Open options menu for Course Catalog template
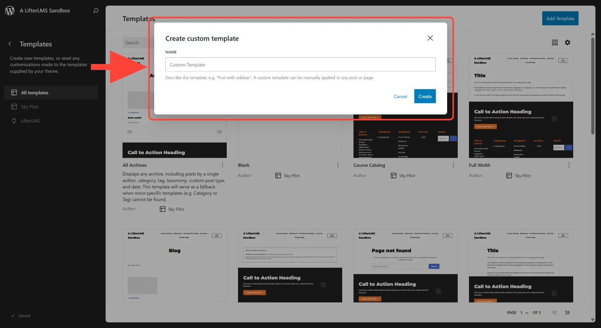601x328 pixels. click(x=453, y=165)
